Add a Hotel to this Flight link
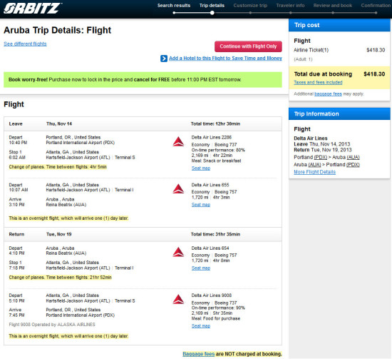The height and width of the screenshot is (359, 392). [x=225, y=59]
